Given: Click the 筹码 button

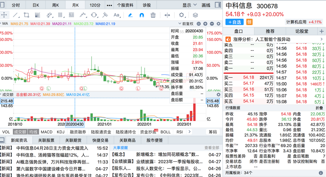Looking at the screenshot, I should click(x=213, y=132).
